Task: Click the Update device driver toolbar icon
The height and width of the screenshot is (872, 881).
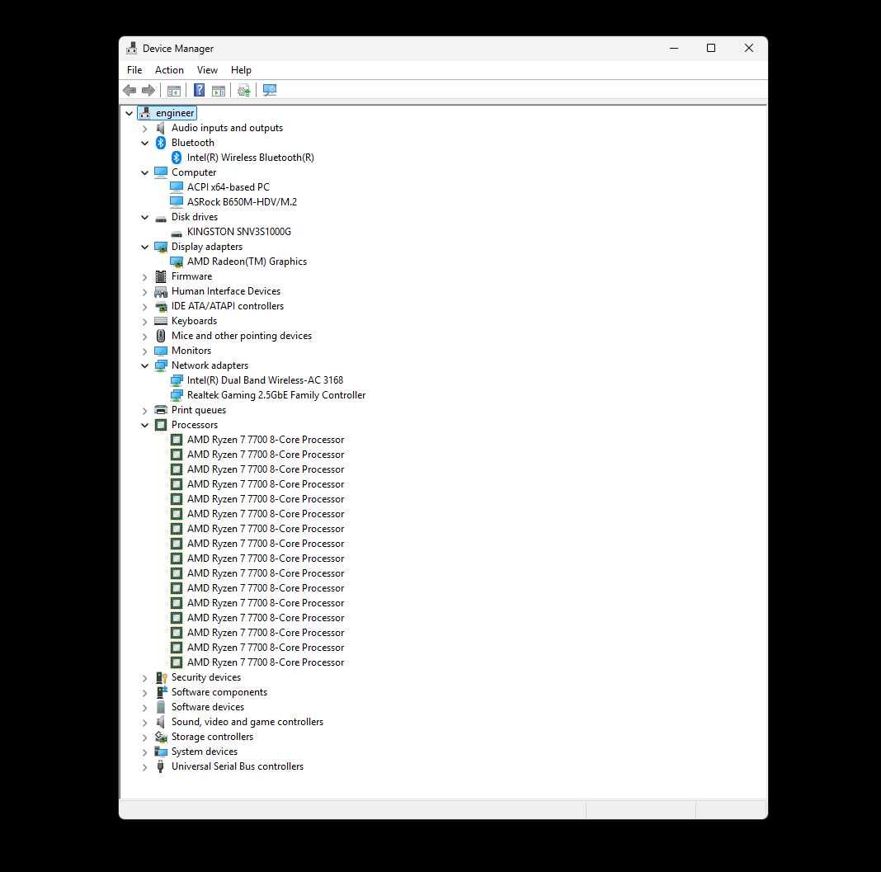Action: [244, 91]
